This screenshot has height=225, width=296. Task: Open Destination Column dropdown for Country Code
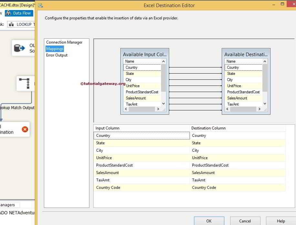(x=237, y=188)
